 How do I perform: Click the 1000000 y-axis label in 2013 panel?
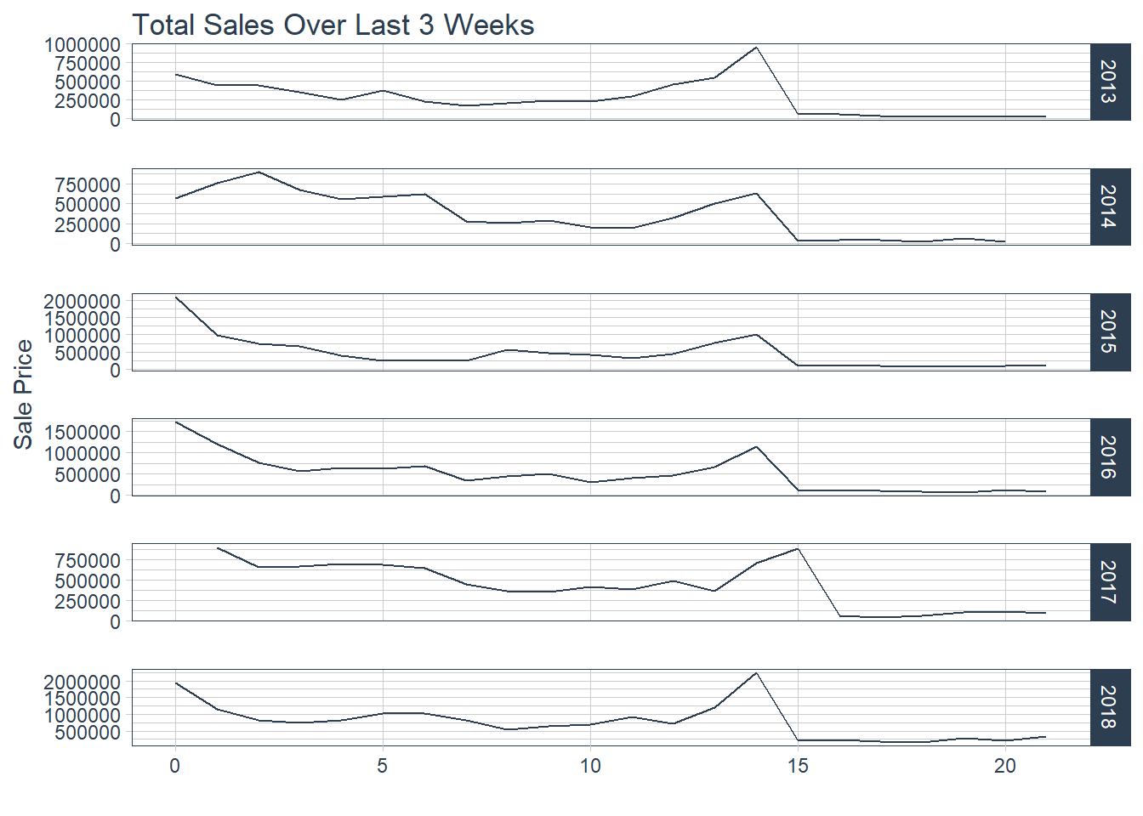82,45
